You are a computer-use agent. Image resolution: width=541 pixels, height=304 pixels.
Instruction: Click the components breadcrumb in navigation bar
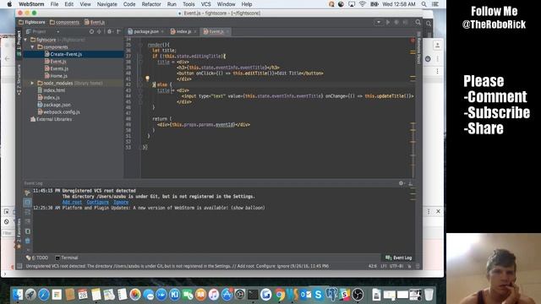(64, 22)
